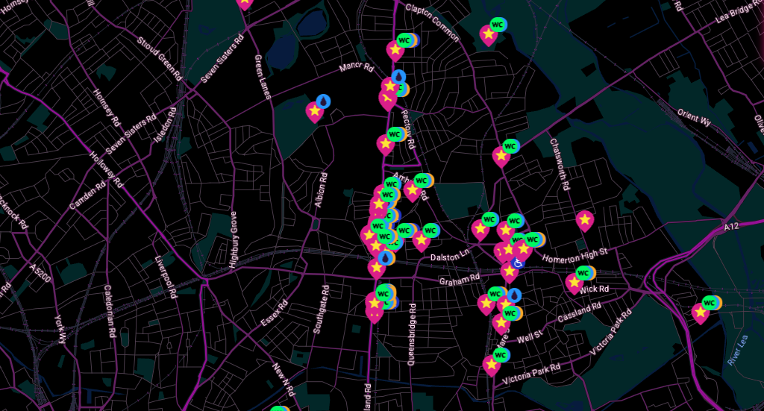Select the lone star marker without any badge
Screen dimensions: 764x411
[585, 221]
